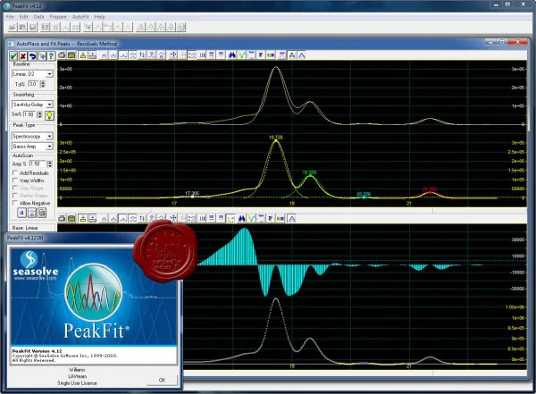Viewport: 536px width, 394px height.
Task: Click OK in the PeakFit about dialog
Action: coord(162,380)
